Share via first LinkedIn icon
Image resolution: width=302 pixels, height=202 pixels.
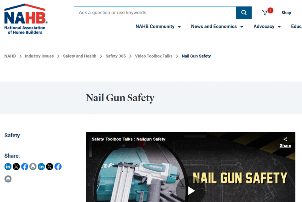(8, 166)
